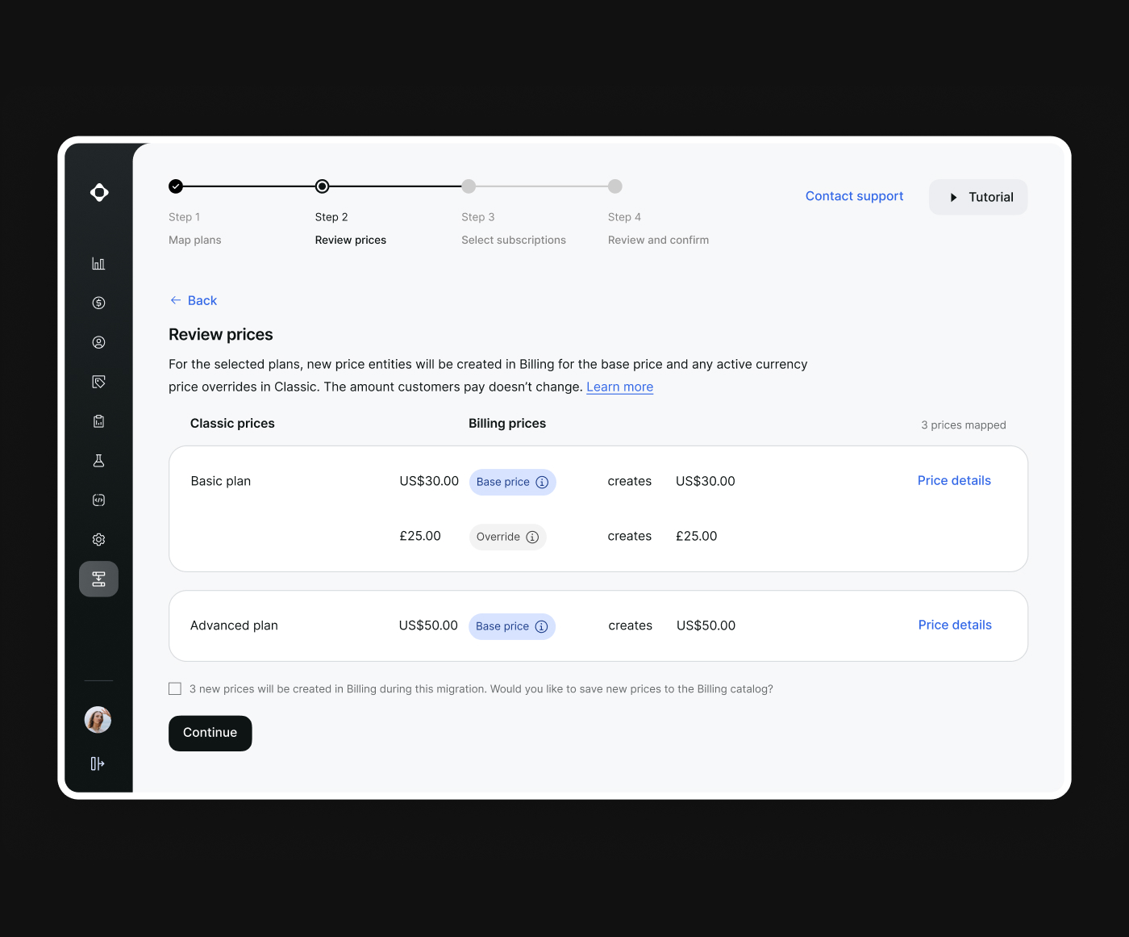Click Continue to proceed

(x=210, y=733)
